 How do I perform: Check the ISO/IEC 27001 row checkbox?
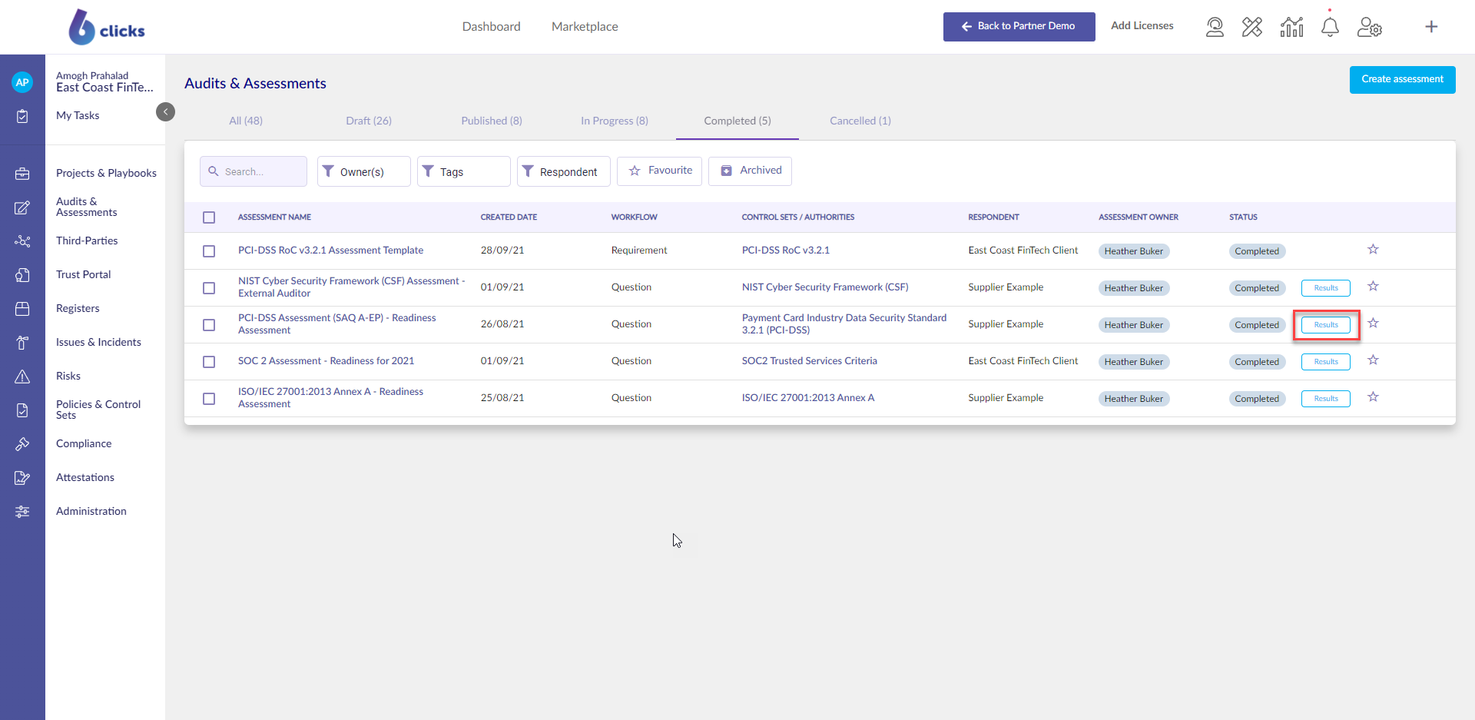[209, 399]
